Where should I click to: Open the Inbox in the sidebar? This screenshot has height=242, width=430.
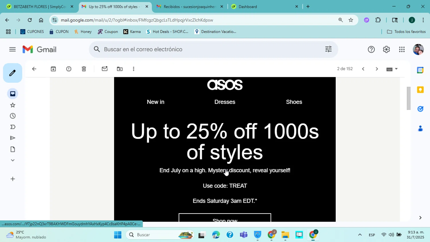[x=13, y=94]
